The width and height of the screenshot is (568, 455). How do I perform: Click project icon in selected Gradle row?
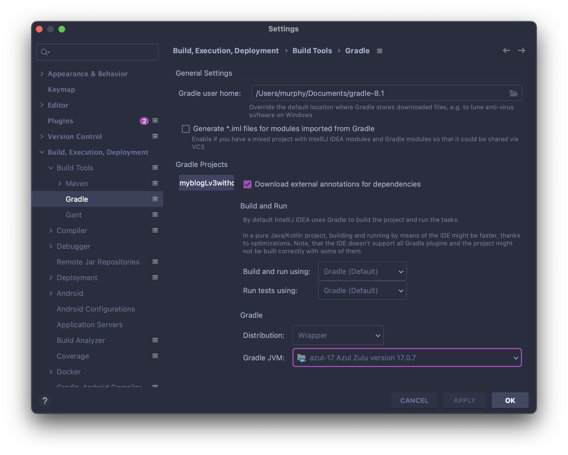coord(155,199)
